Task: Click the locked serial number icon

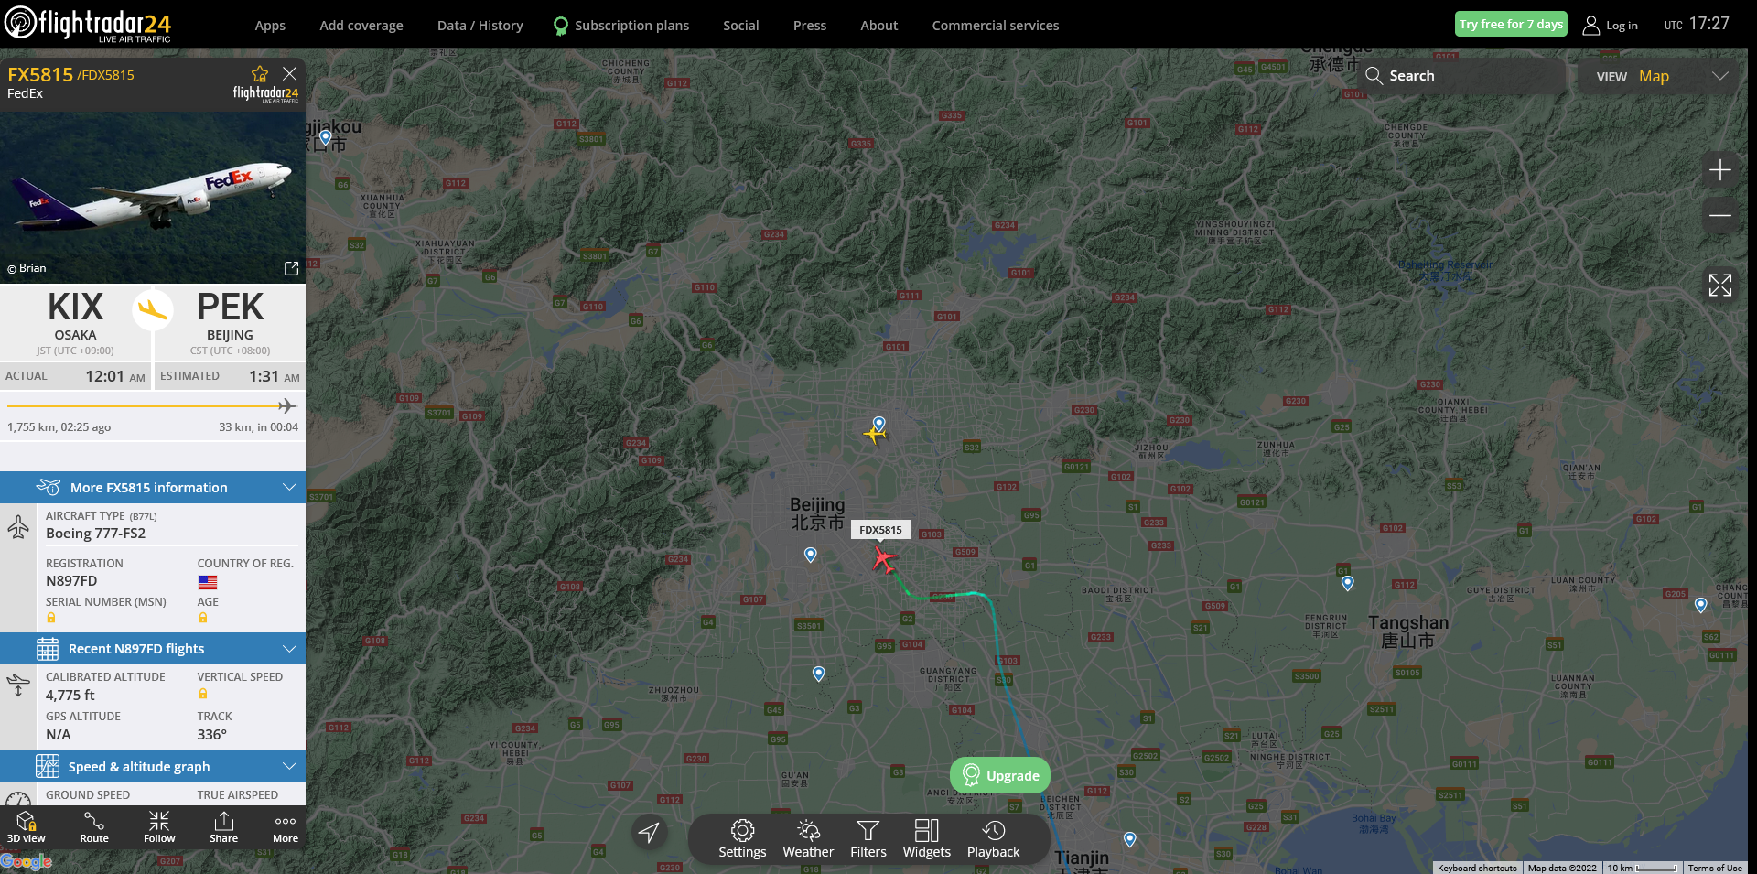Action: click(51, 618)
